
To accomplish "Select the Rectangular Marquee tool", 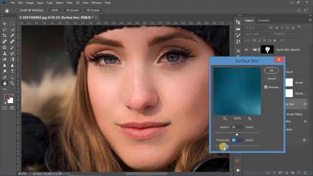I will tap(12, 23).
